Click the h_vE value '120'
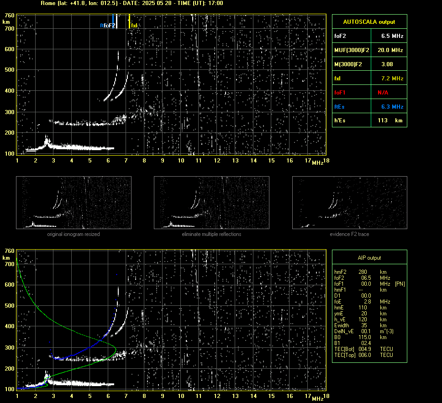Screen dimensions: 442x403 (363, 319)
